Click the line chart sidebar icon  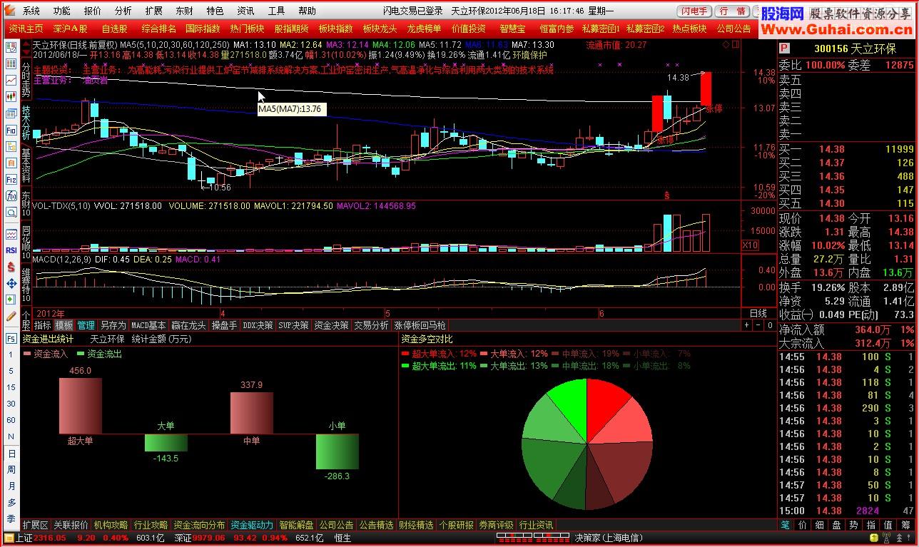pyautogui.click(x=11, y=81)
